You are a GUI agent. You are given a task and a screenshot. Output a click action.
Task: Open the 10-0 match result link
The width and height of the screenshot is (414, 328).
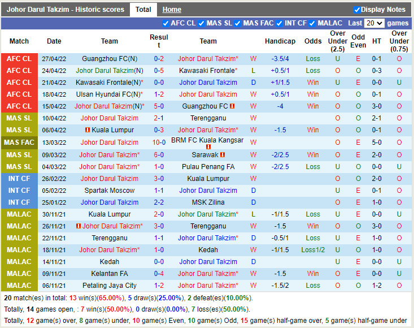159,143
